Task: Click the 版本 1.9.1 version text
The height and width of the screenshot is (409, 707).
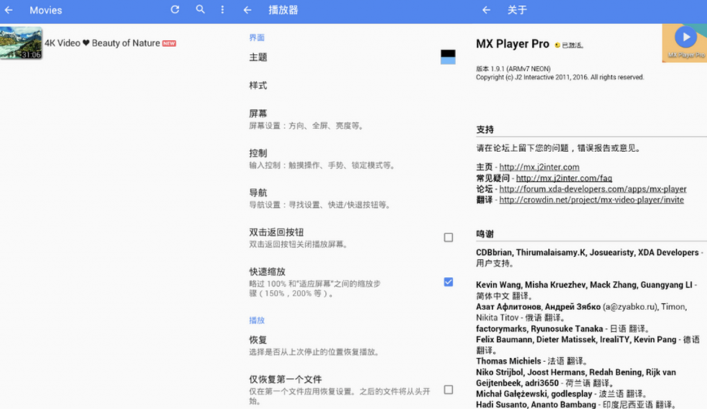Action: click(x=513, y=68)
